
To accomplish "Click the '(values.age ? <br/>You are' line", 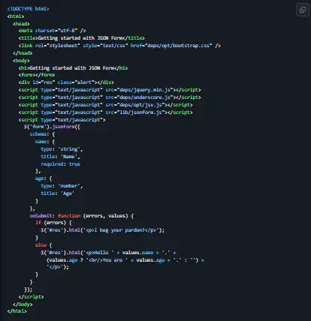I will point(125,260).
